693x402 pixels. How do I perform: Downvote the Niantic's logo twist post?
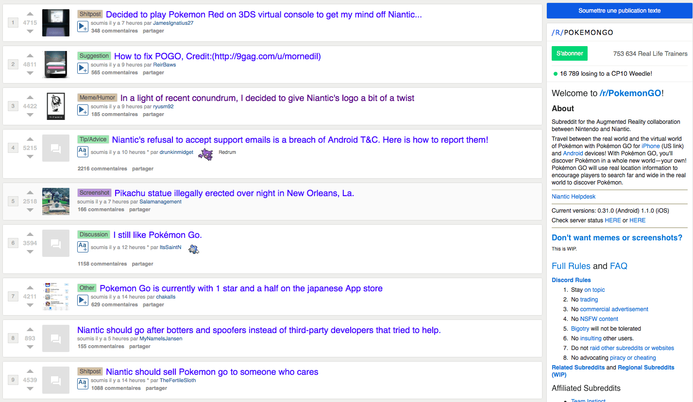pyautogui.click(x=30, y=115)
